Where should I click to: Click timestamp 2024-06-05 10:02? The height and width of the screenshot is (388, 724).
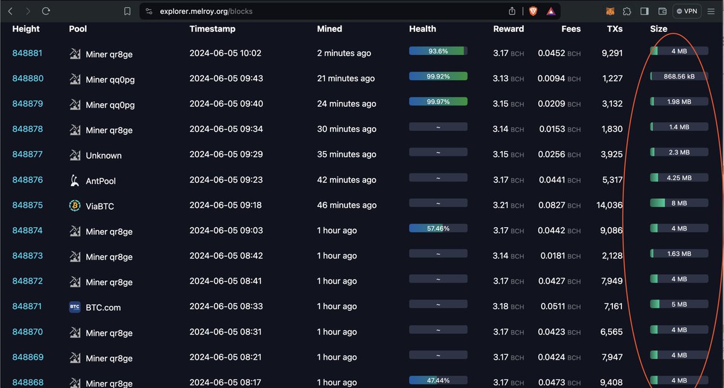point(226,53)
